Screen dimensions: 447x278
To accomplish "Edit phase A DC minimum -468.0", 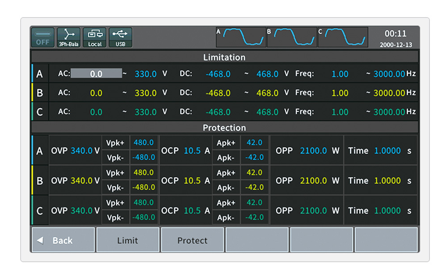I will 218,74.
